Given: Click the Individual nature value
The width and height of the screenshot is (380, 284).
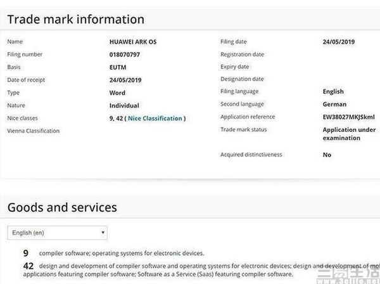Looking at the screenshot, I should [x=124, y=105].
